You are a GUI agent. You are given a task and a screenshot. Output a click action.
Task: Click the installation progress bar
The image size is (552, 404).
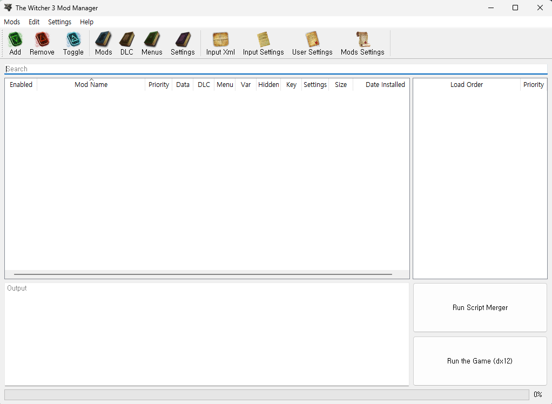tap(266, 394)
